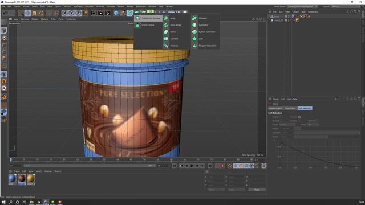Select the Rotate tool in the toolbar

[x=42, y=13]
